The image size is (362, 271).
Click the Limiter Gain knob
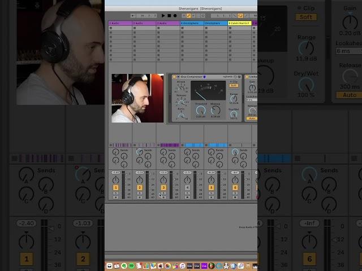(x=252, y=88)
